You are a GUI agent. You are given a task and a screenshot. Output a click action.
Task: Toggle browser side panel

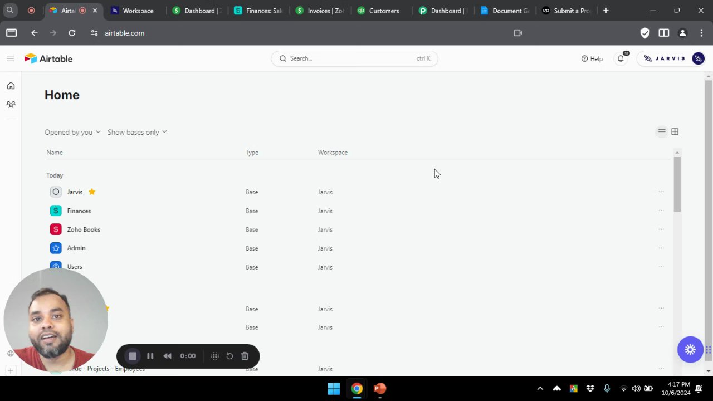pos(663,33)
